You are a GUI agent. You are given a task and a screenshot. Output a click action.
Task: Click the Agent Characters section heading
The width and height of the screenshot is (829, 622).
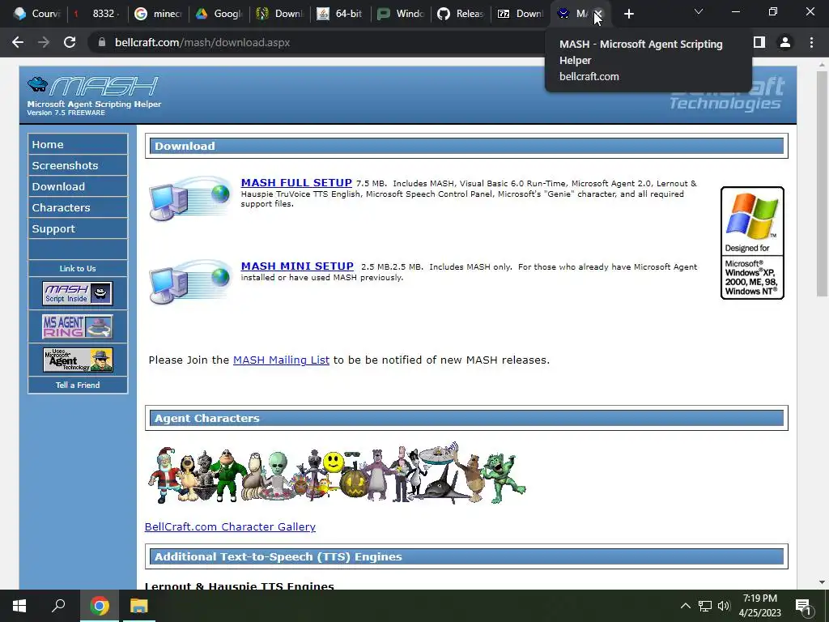tap(466, 419)
